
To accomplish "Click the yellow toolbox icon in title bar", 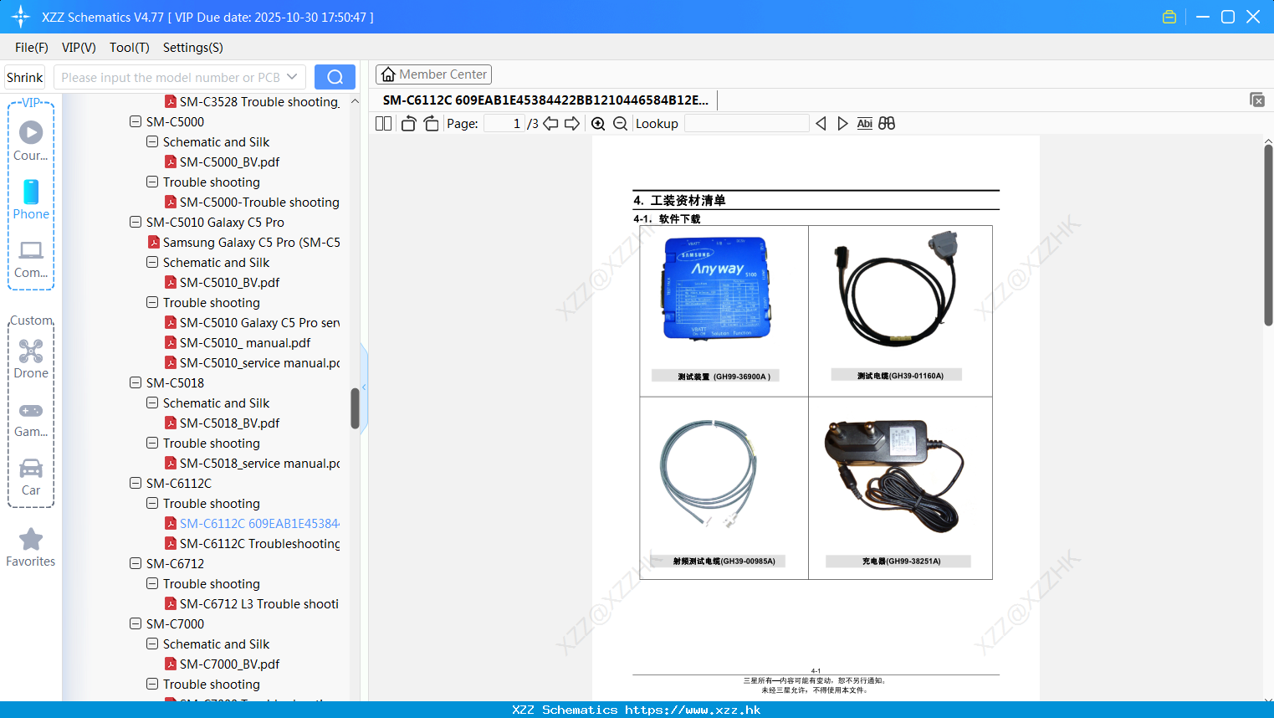I will pos(1169,17).
